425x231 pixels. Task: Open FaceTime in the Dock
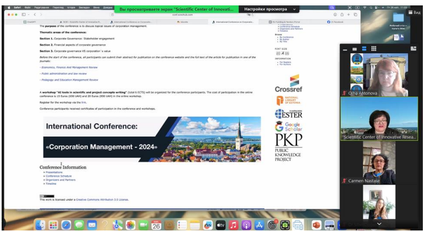pyautogui.click(x=144, y=225)
